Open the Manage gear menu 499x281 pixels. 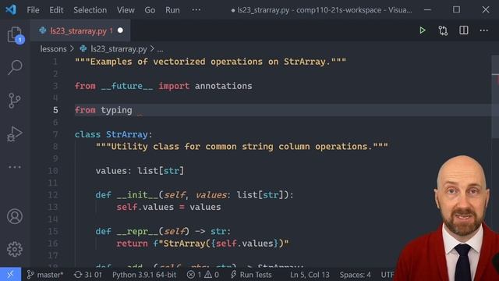(15, 249)
